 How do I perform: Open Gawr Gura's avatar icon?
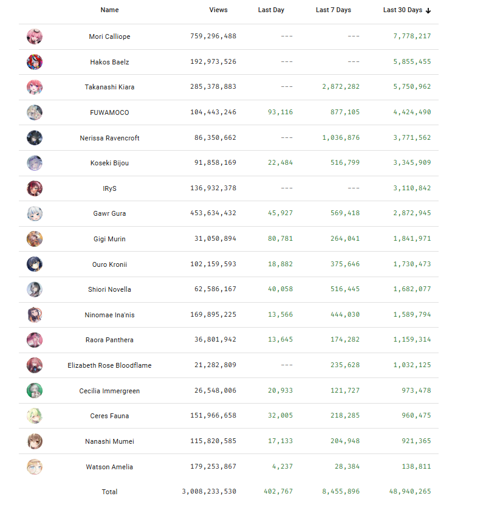click(35, 213)
